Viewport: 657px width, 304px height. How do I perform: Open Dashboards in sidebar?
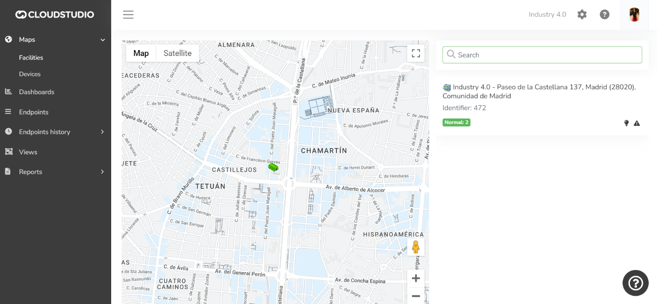click(36, 92)
